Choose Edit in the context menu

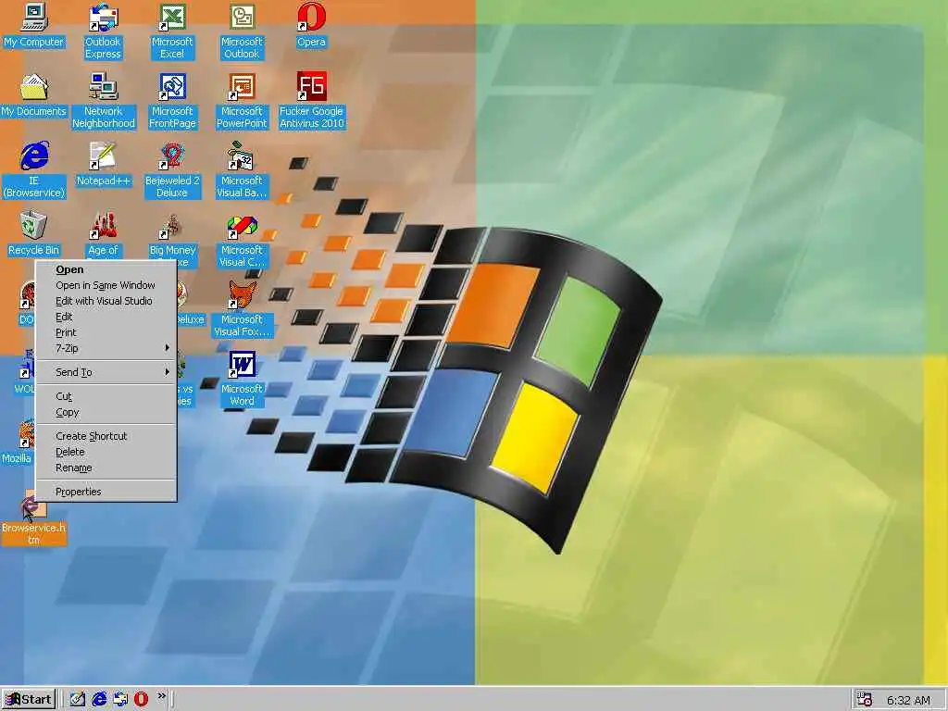[106, 317]
